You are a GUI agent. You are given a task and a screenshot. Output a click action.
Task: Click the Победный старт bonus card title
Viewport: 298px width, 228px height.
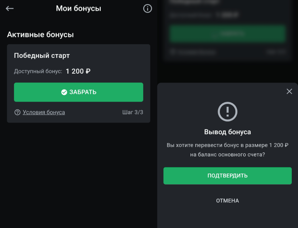click(x=42, y=55)
